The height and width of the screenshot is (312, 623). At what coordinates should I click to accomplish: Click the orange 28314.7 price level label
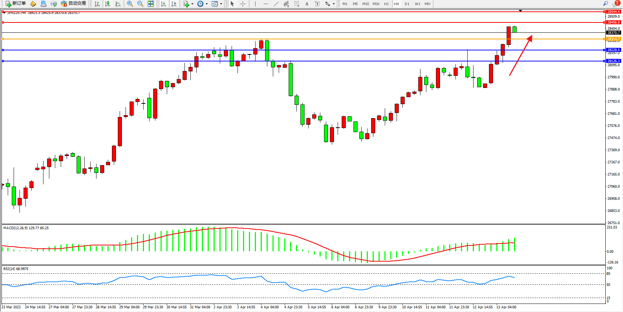click(613, 39)
